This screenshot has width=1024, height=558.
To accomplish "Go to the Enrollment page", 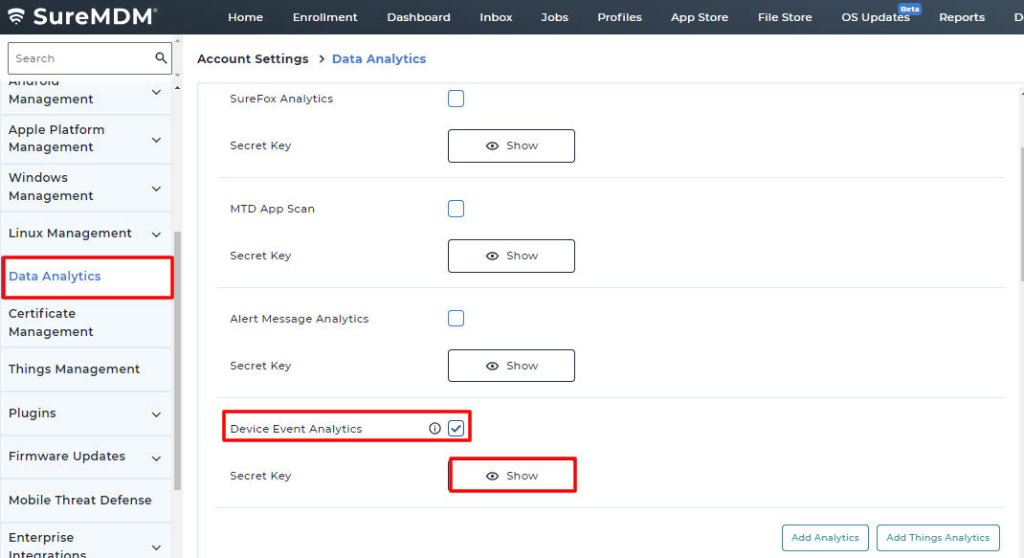I will [x=324, y=17].
